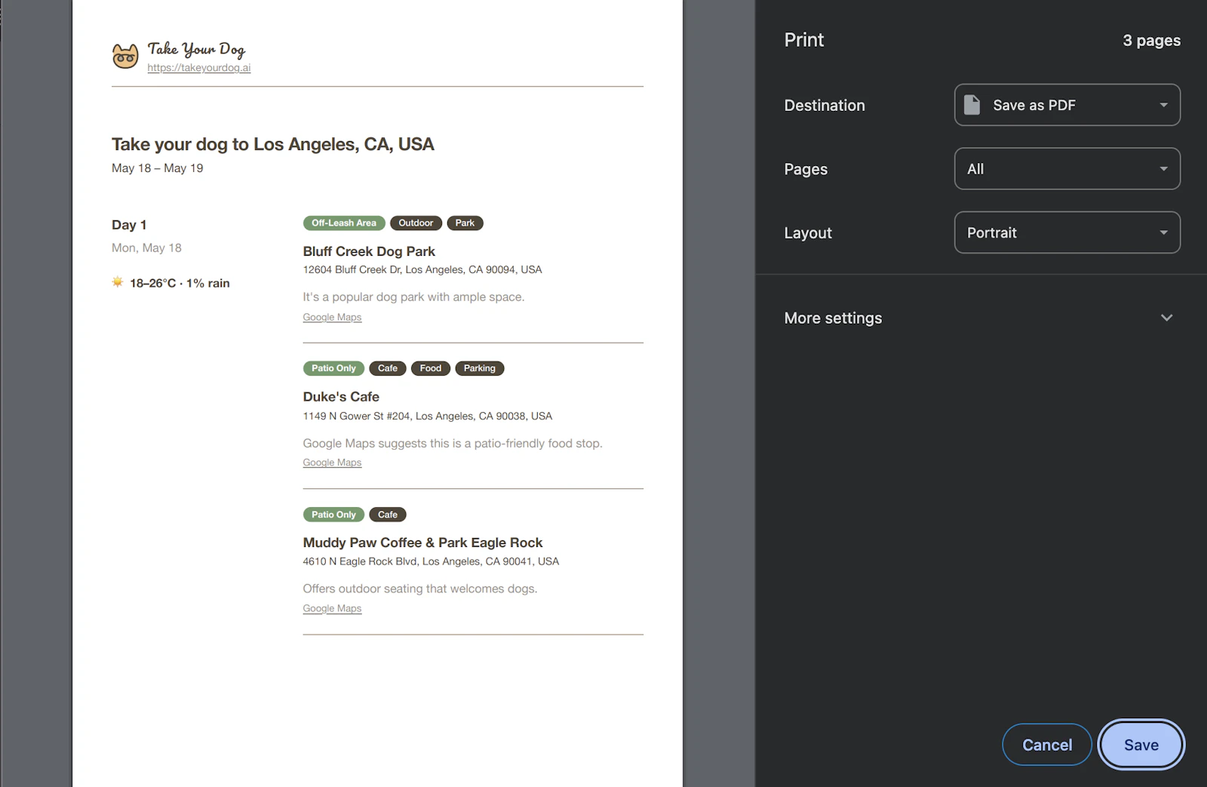
Task: Click the 18–26°C · 1% rain forecast
Action: 180,283
